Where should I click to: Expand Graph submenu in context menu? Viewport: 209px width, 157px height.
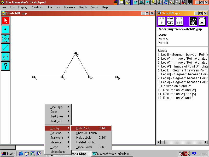[x=58, y=147]
